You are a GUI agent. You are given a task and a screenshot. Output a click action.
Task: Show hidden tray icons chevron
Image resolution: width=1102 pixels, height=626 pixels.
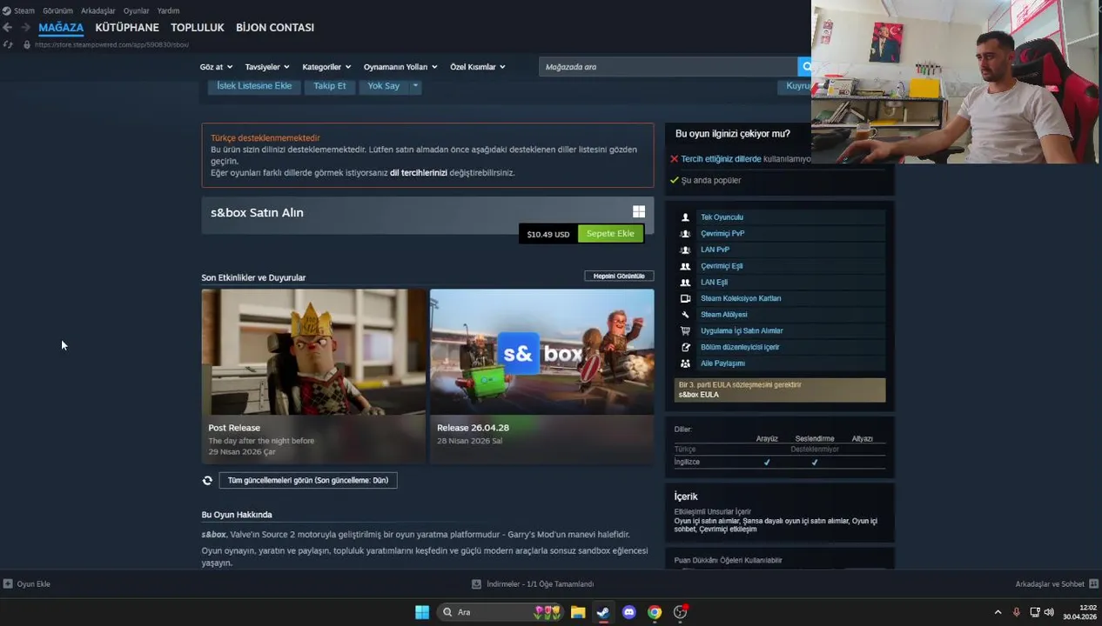(998, 612)
